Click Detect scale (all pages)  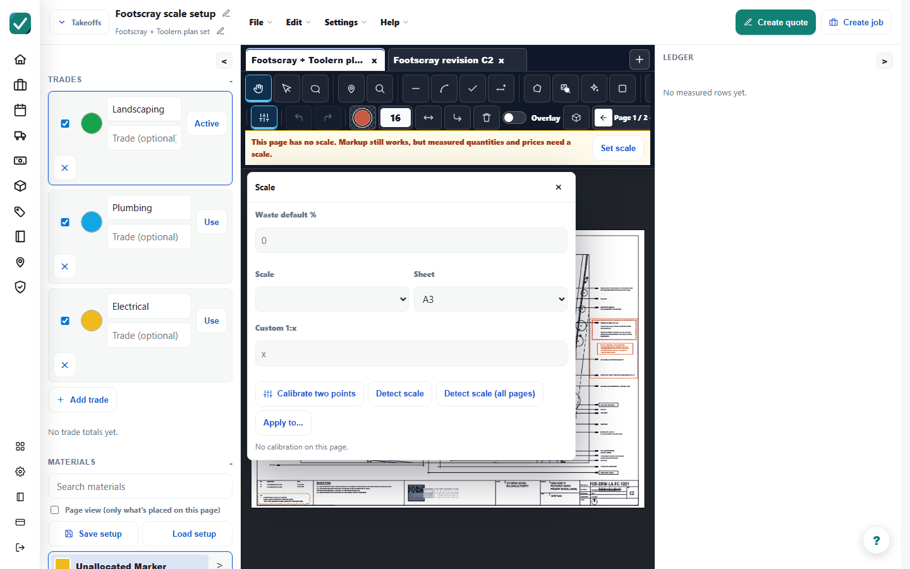click(x=490, y=393)
